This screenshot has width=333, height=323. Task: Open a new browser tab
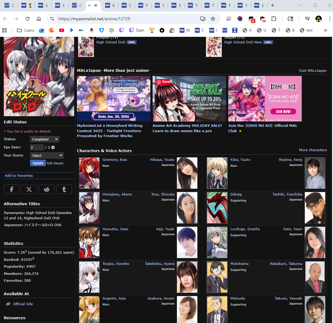[273, 6]
